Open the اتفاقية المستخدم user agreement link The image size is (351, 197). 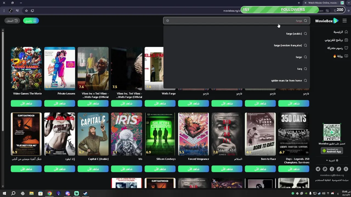(x=323, y=180)
